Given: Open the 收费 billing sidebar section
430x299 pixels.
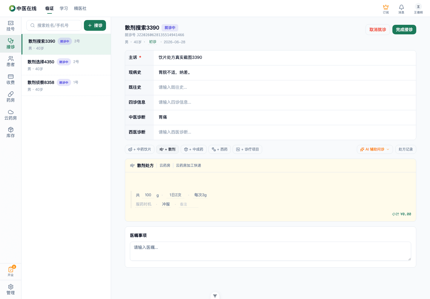Looking at the screenshot, I should pyautogui.click(x=10, y=79).
